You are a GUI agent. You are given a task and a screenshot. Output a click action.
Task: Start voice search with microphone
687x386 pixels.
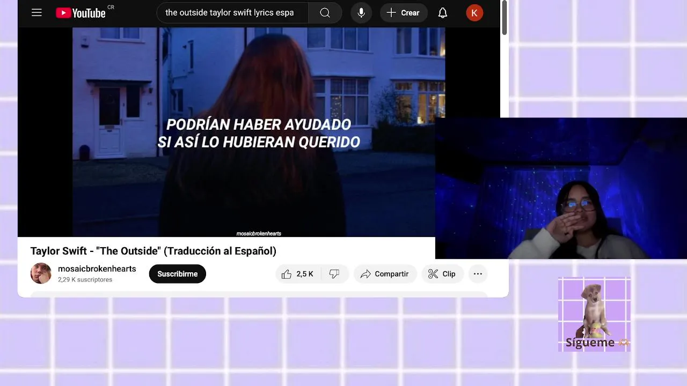(x=361, y=13)
